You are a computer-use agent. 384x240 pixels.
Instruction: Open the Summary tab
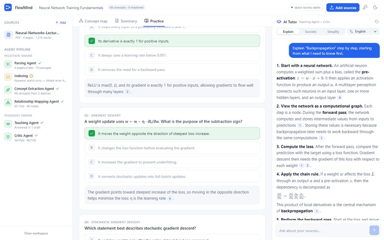[x=126, y=21]
